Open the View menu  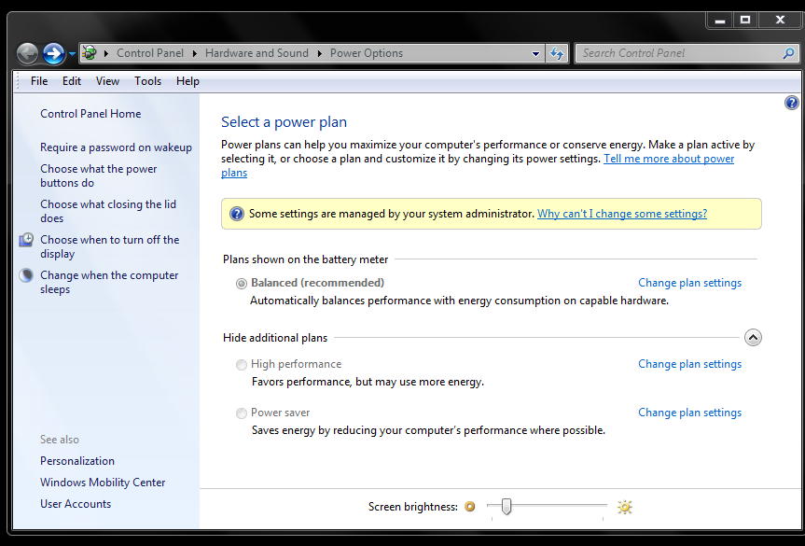[x=107, y=81]
